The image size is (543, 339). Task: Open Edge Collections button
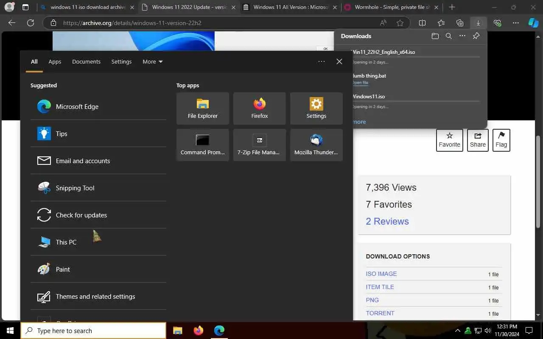[x=460, y=23]
